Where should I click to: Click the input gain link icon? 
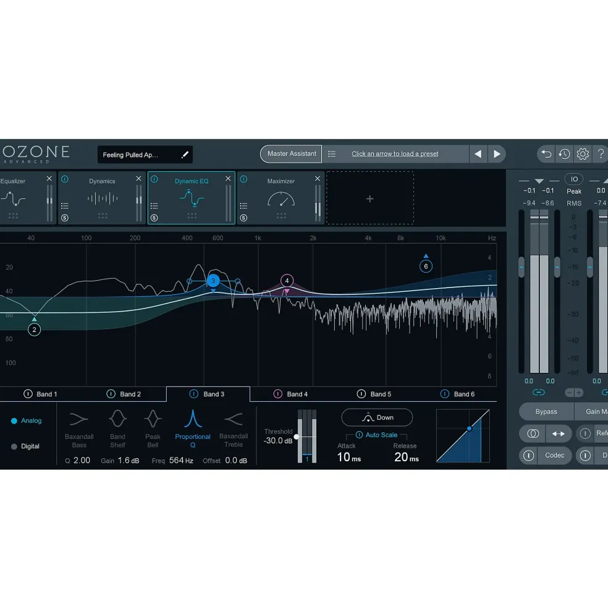[539, 392]
